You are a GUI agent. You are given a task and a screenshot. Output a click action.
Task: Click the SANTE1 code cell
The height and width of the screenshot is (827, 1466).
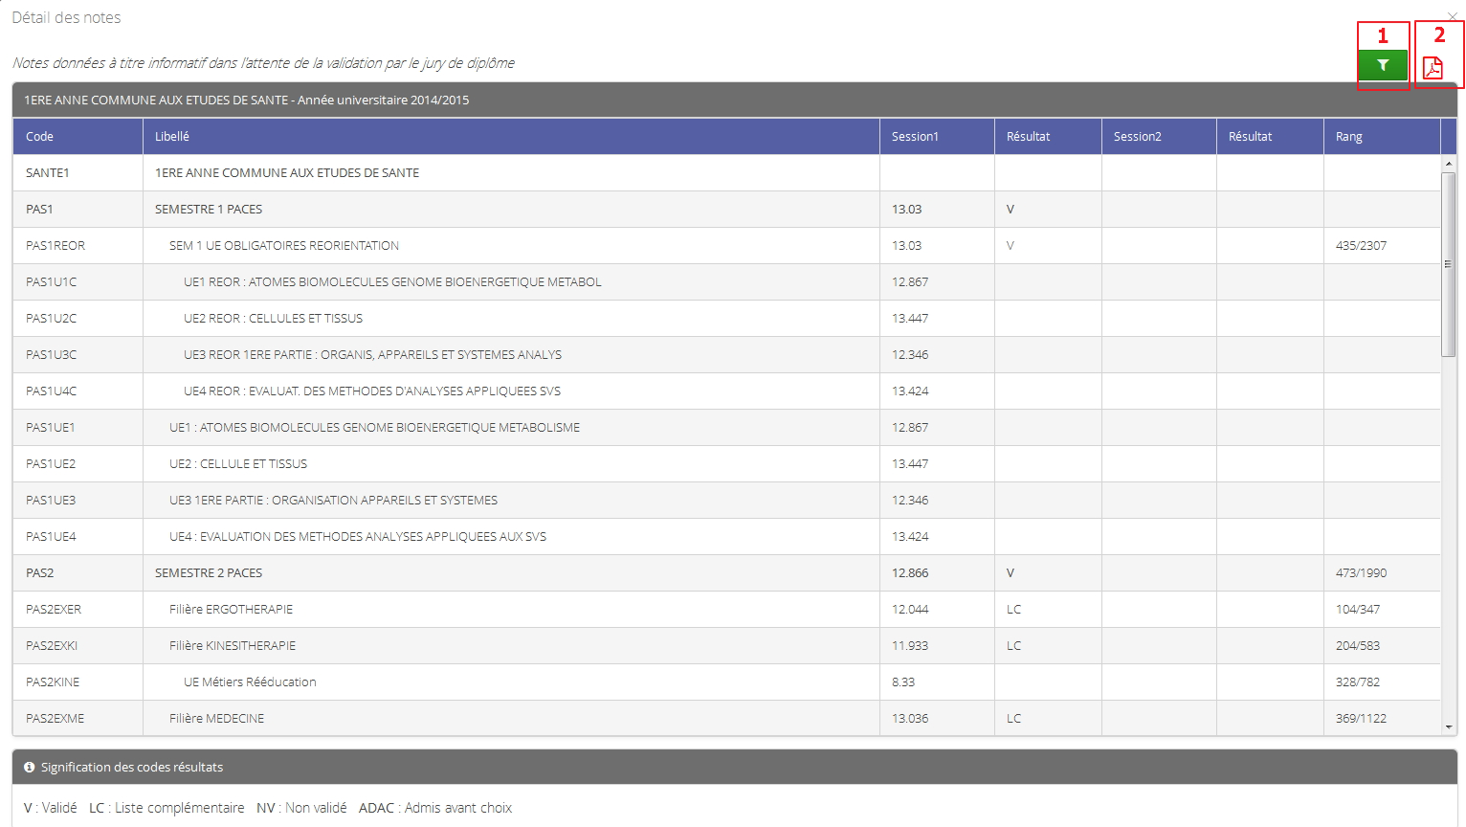click(x=48, y=173)
